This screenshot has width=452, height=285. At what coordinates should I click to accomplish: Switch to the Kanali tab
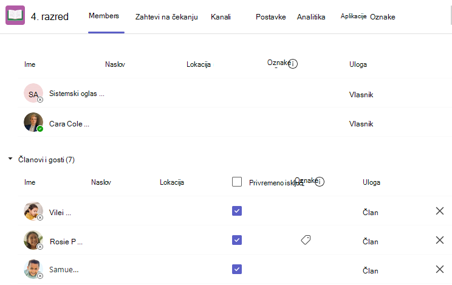[x=221, y=17]
